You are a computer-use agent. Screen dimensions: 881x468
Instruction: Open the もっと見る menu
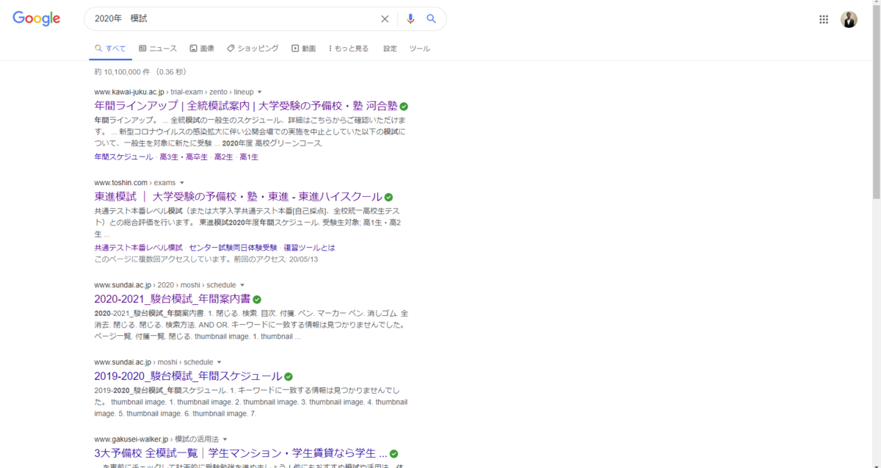(x=348, y=48)
